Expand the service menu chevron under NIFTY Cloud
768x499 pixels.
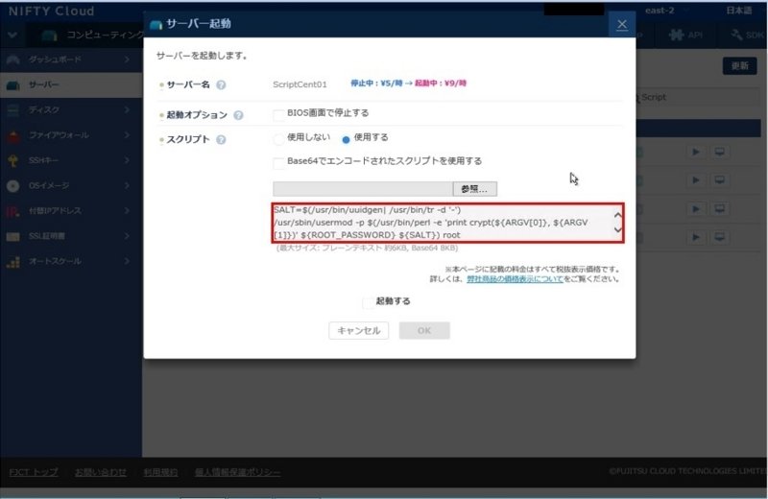pos(12,35)
